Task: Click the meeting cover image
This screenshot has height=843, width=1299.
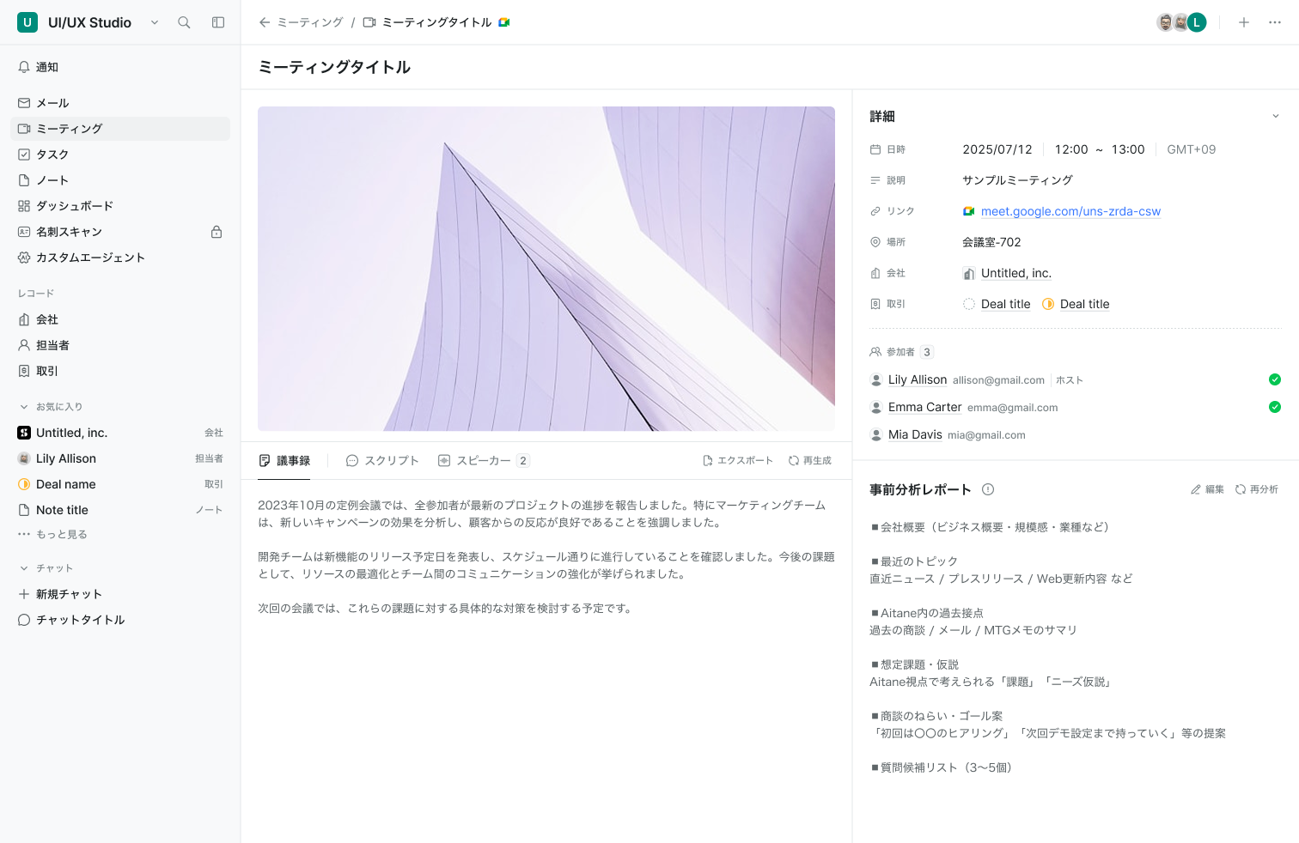Action: coord(546,269)
